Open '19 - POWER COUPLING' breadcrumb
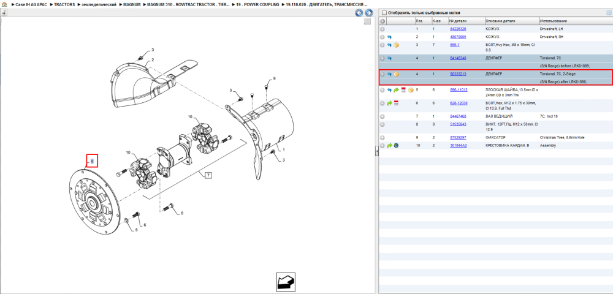Viewport: 613px width, 294px height. coord(257,5)
